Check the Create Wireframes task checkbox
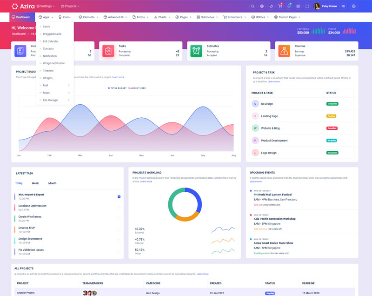The width and height of the screenshot is (372, 296). (119, 219)
